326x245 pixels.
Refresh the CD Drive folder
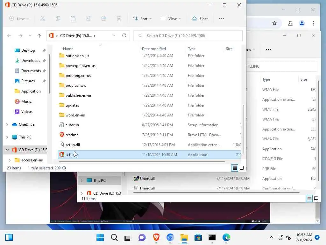pyautogui.click(x=124, y=36)
